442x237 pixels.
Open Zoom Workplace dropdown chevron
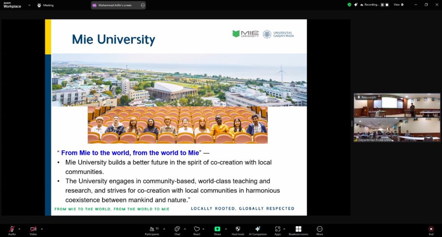click(x=29, y=5)
